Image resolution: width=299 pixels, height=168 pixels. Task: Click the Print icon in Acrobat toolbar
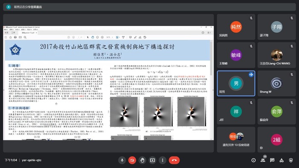pos(15,37)
